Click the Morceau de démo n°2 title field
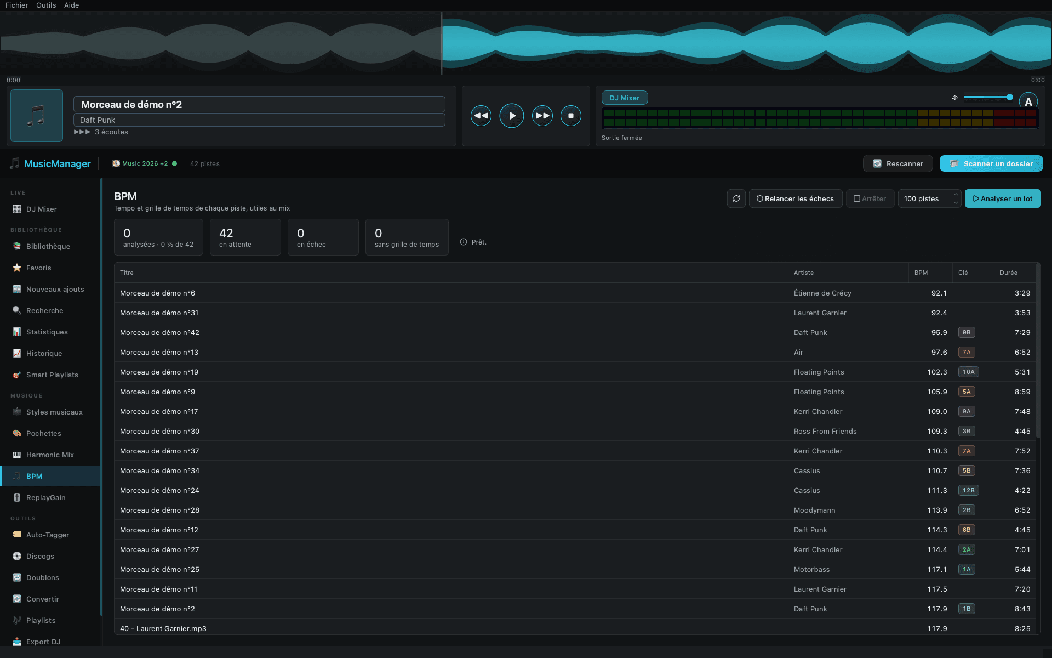Viewport: 1052px width, 658px height. pos(259,104)
